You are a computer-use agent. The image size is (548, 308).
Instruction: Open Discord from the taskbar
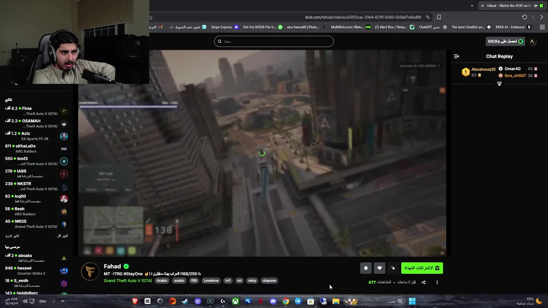[x=273, y=301]
